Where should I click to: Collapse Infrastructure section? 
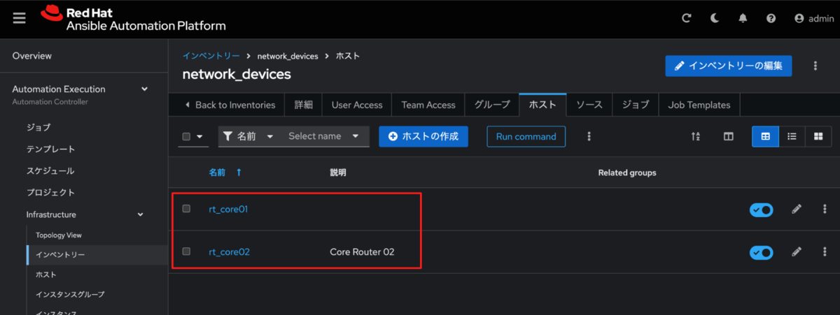coord(140,214)
